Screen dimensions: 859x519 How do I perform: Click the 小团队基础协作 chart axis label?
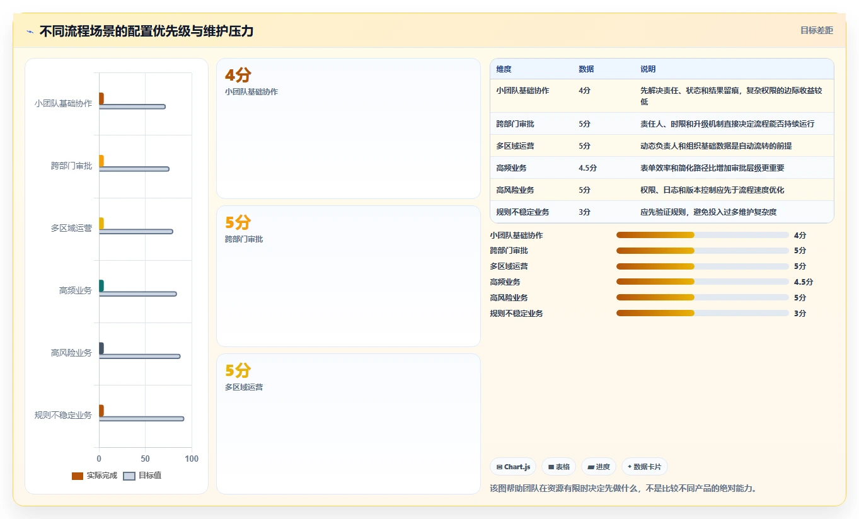(x=63, y=103)
